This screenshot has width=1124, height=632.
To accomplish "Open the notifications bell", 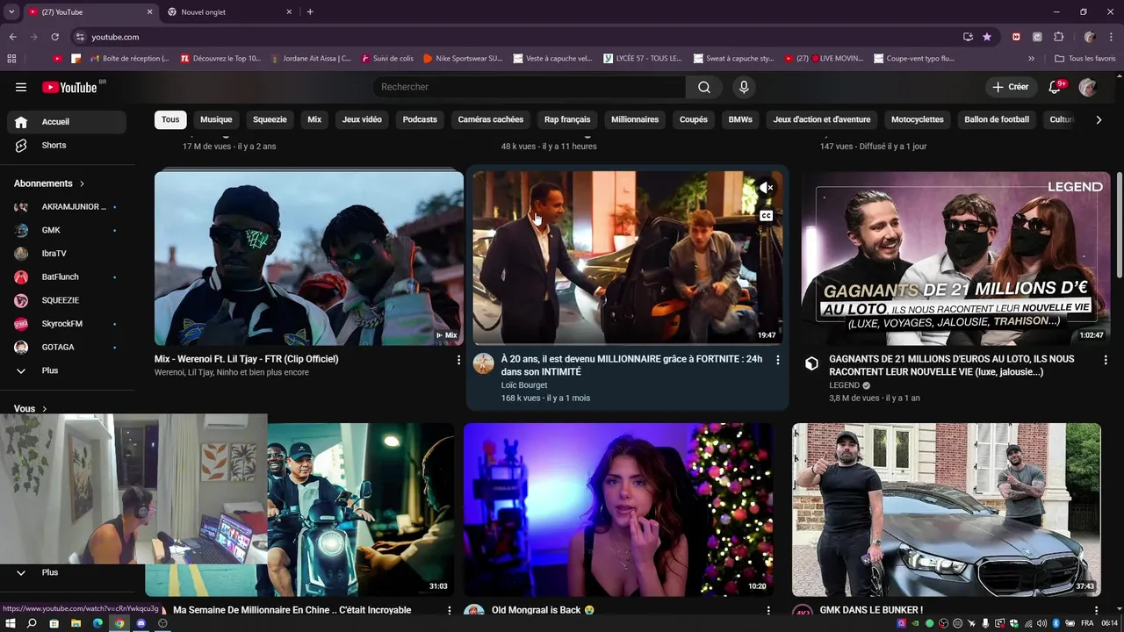I will 1056,87.
